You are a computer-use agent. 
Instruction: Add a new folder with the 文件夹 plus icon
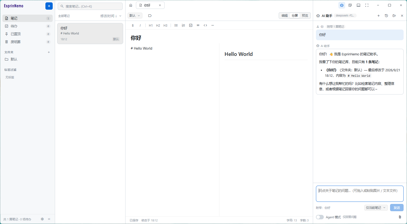(49, 52)
